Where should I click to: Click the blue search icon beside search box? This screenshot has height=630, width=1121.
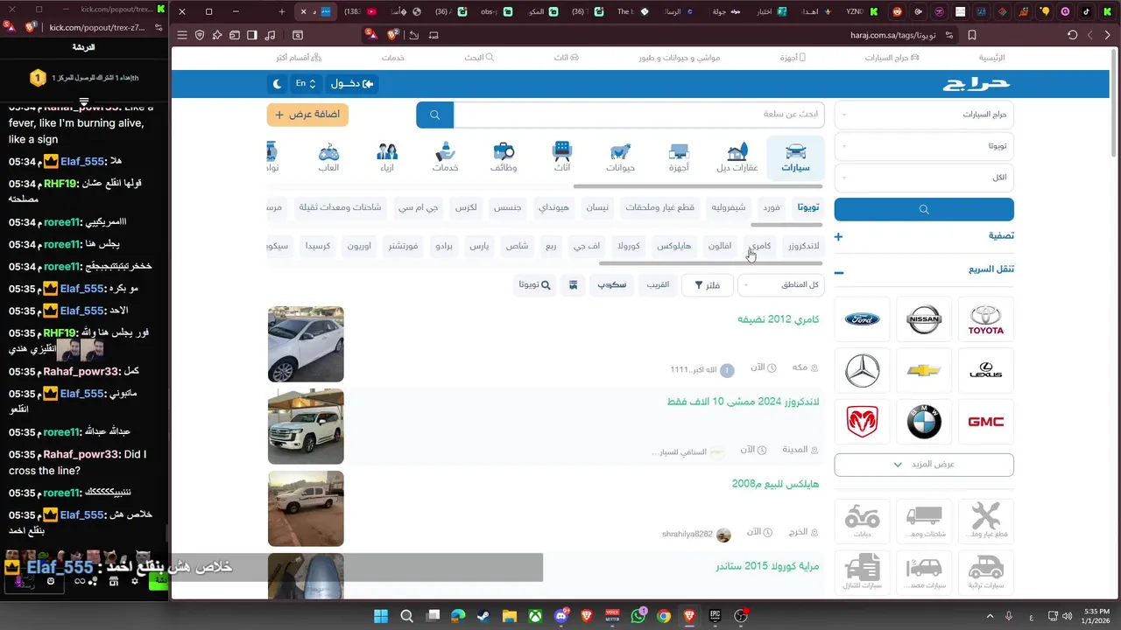tap(434, 115)
